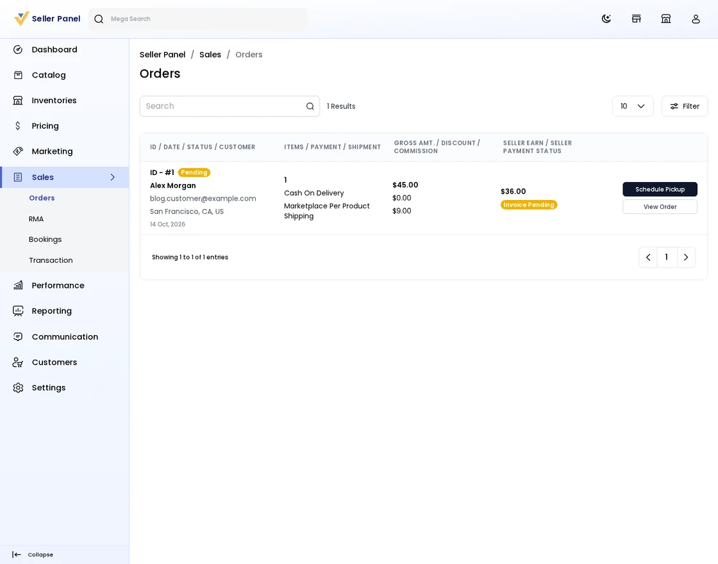Image resolution: width=718 pixels, height=564 pixels.
Task: Select Orders submenu item
Action: coord(42,198)
